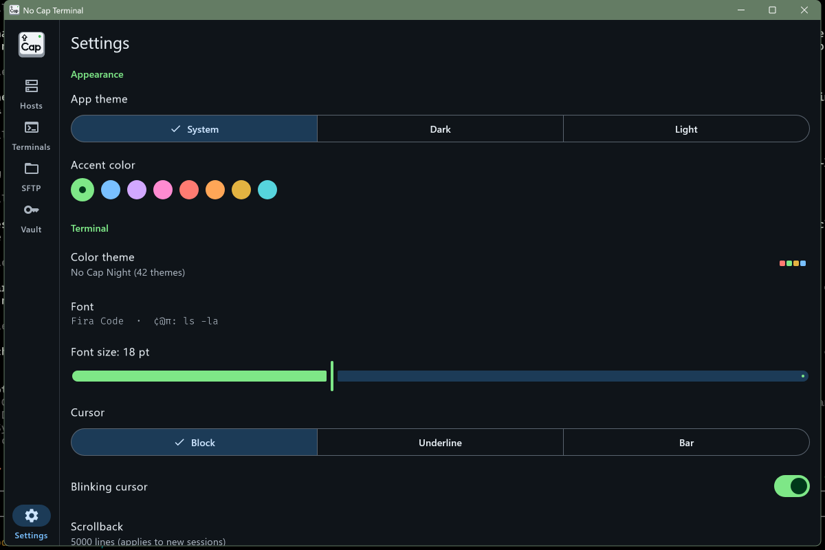Go to the Terminals section
This screenshot has width=825, height=550.
coord(31,135)
